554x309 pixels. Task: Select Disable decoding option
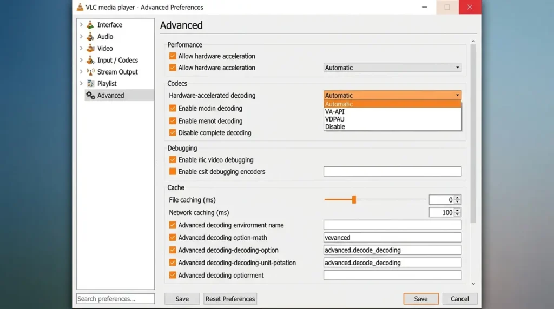(x=392, y=126)
